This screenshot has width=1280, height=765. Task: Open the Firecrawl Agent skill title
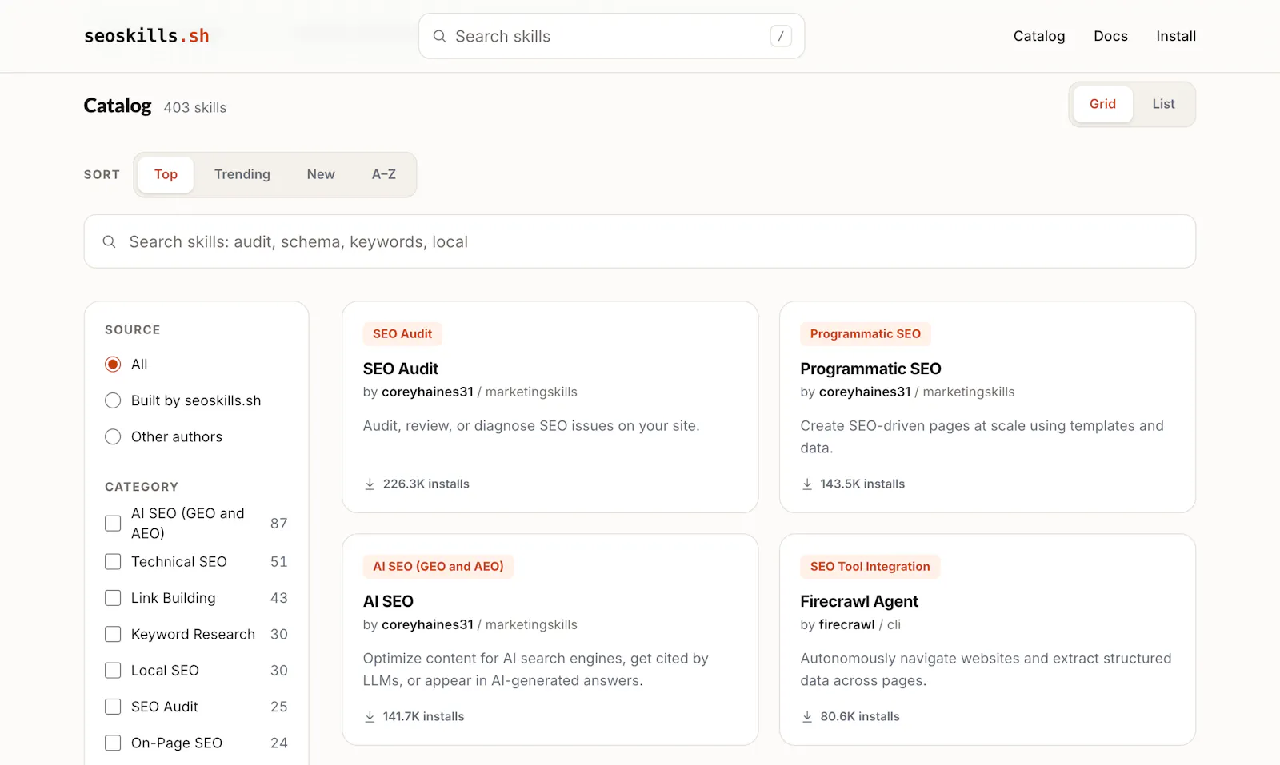(x=859, y=601)
